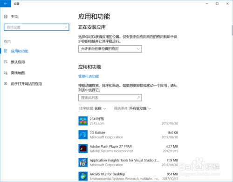Select the 3D Builder list entry
This screenshot has height=182, width=233.
128,135
